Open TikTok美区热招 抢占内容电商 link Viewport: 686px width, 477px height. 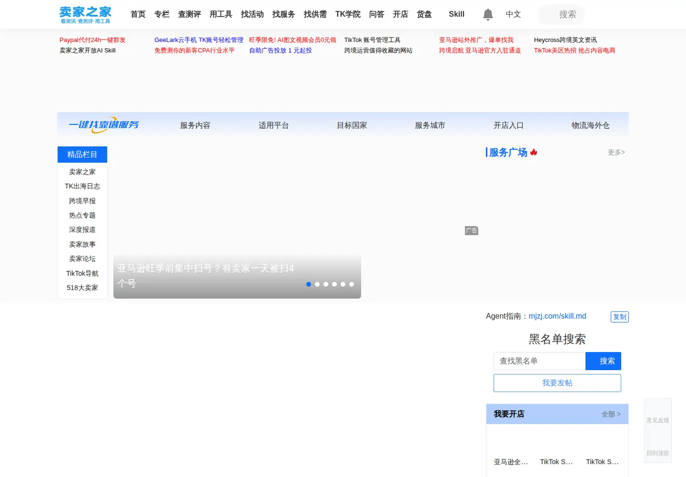pos(575,51)
